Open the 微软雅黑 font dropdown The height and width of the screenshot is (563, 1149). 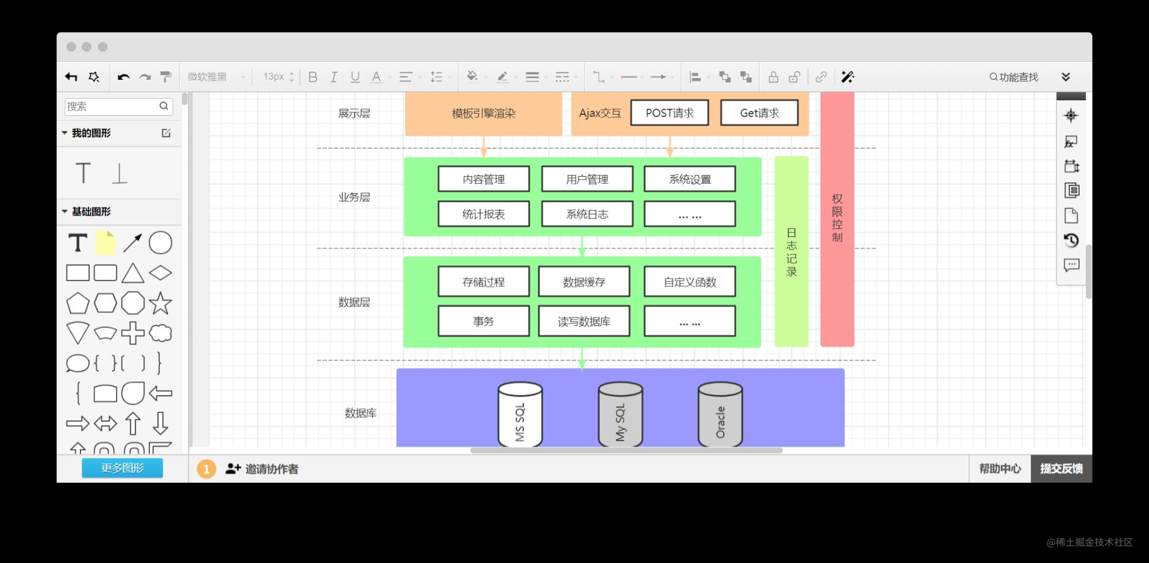[x=217, y=77]
